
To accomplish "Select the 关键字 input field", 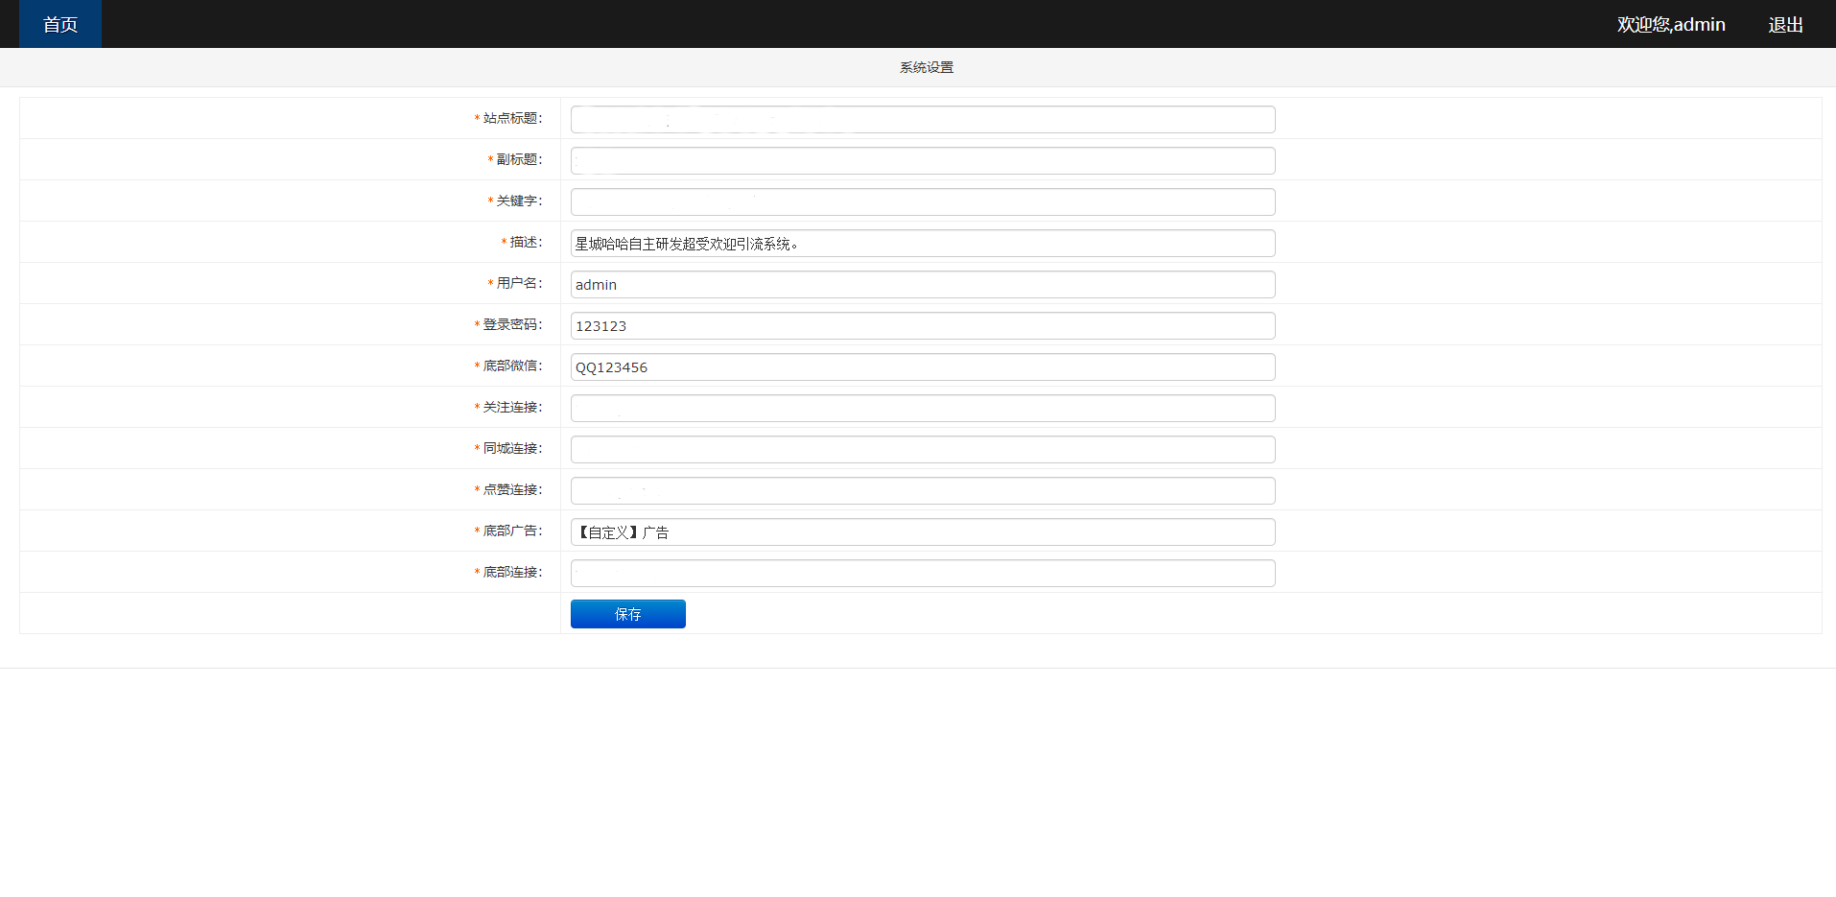I will pyautogui.click(x=922, y=202).
